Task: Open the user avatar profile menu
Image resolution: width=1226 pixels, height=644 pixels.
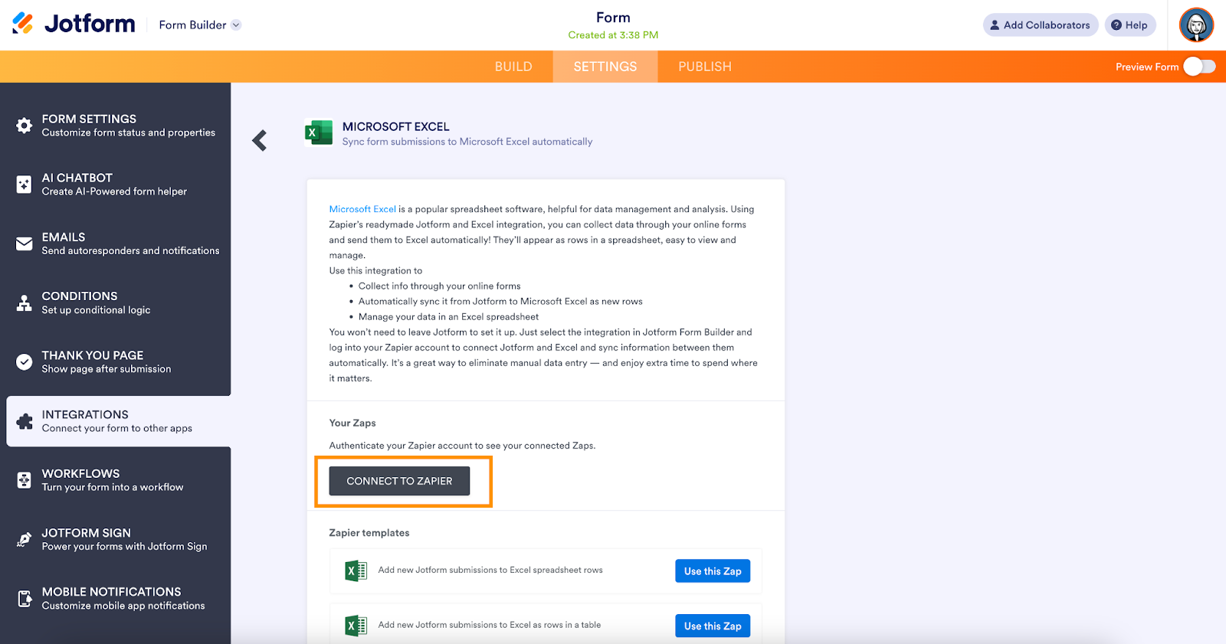Action: (x=1196, y=25)
